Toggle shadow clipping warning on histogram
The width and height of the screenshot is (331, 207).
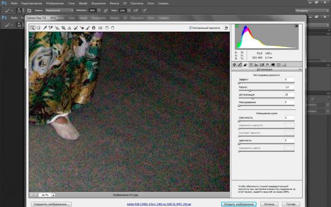(x=237, y=26)
